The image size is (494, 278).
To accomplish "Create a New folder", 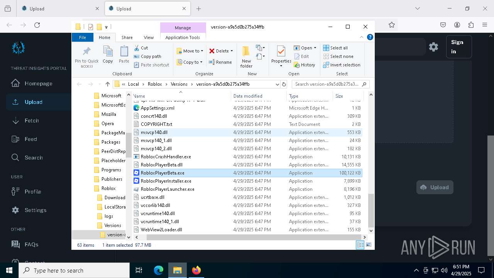I will pyautogui.click(x=246, y=57).
